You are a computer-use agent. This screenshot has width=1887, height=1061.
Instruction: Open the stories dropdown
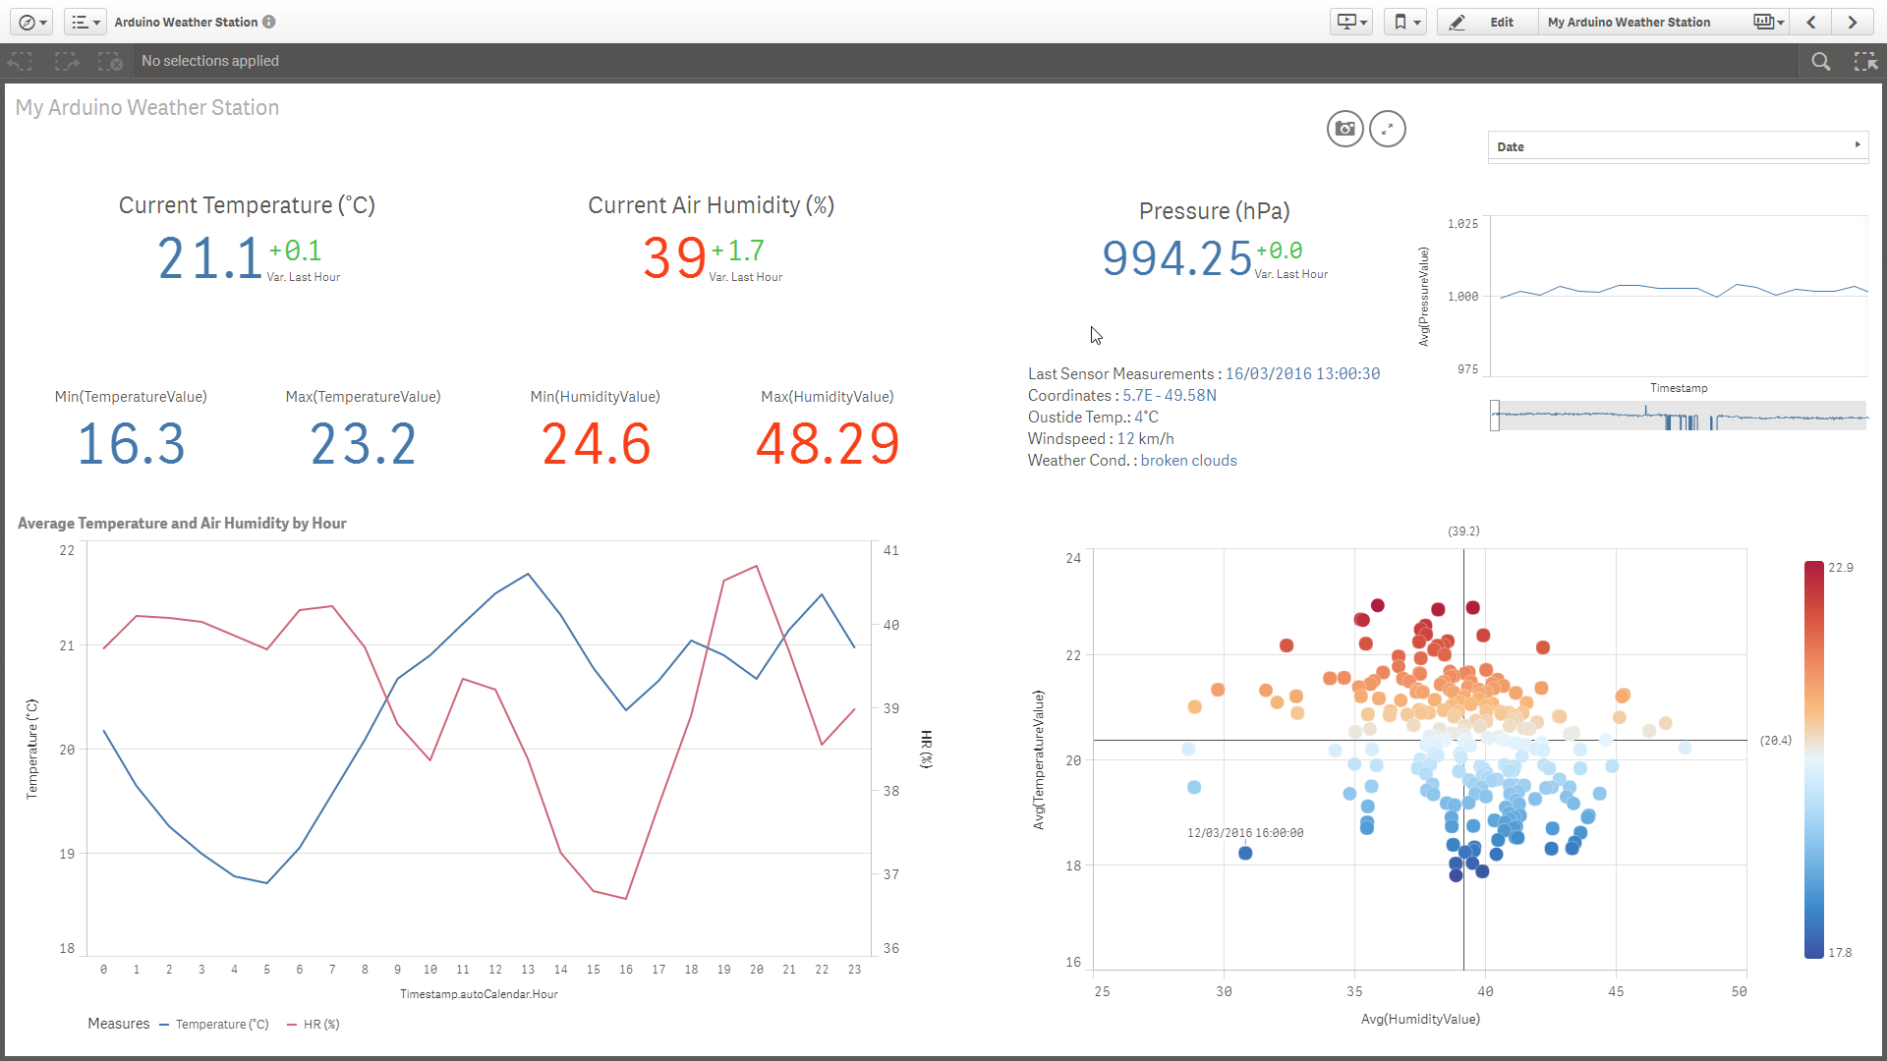pyautogui.click(x=1350, y=22)
